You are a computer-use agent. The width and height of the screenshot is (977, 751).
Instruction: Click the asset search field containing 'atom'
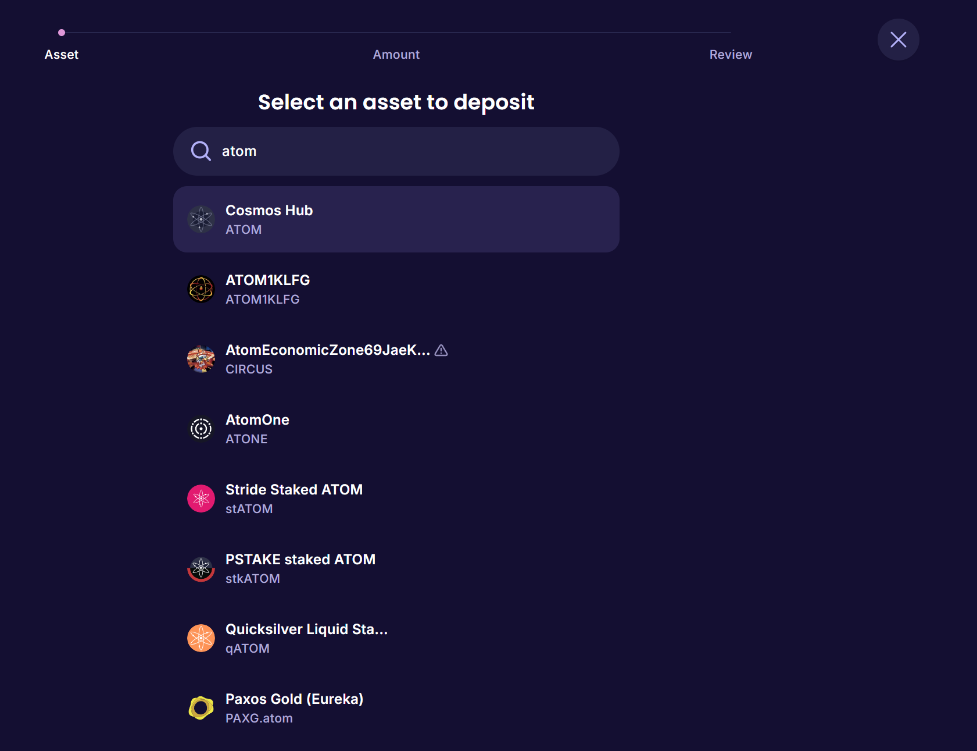click(x=396, y=151)
